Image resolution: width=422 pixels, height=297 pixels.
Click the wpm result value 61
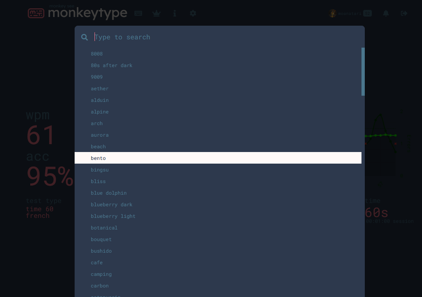[x=40, y=135]
